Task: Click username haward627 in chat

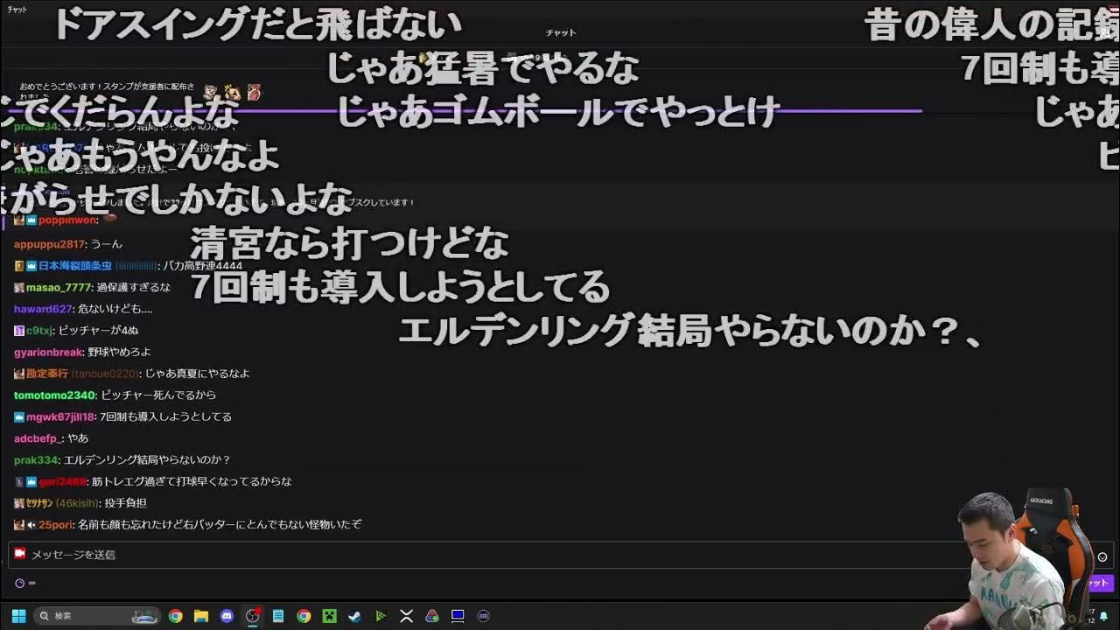Action: pos(43,309)
